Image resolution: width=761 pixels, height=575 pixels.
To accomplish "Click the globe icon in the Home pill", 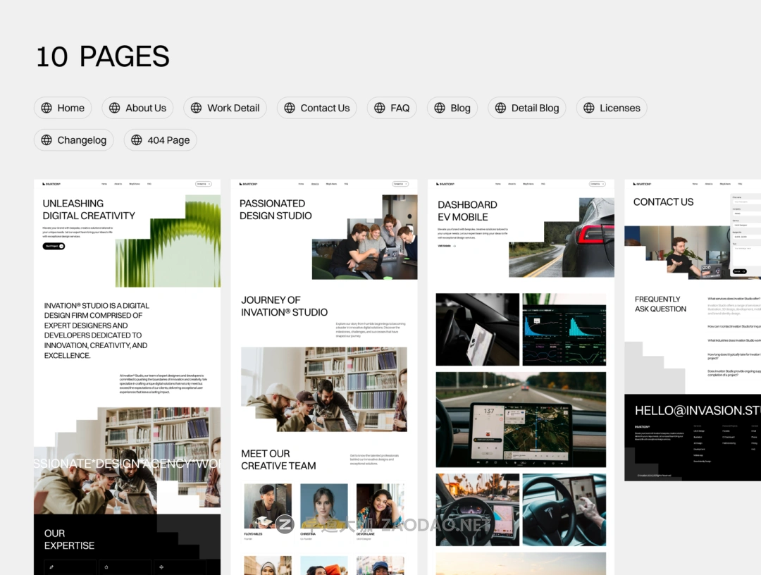I will pyautogui.click(x=47, y=108).
